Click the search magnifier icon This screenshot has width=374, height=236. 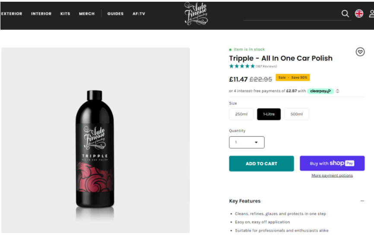(x=345, y=14)
